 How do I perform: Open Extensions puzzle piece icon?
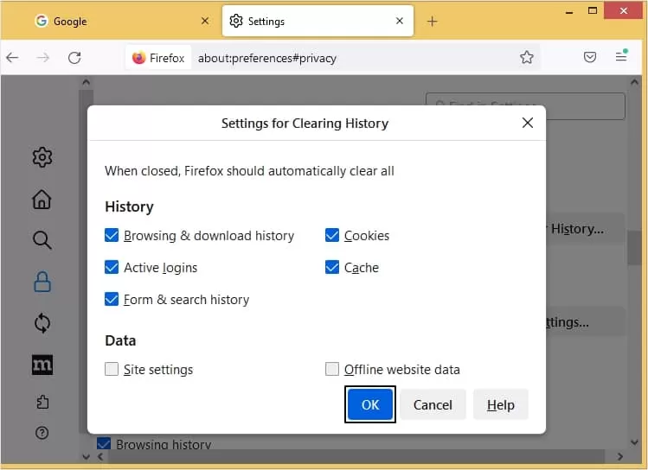[42, 402]
